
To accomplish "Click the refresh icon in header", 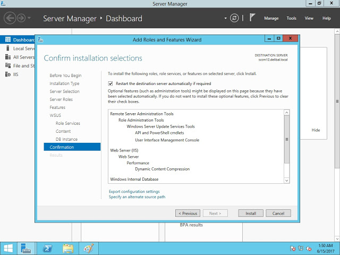I will [x=234, y=19].
